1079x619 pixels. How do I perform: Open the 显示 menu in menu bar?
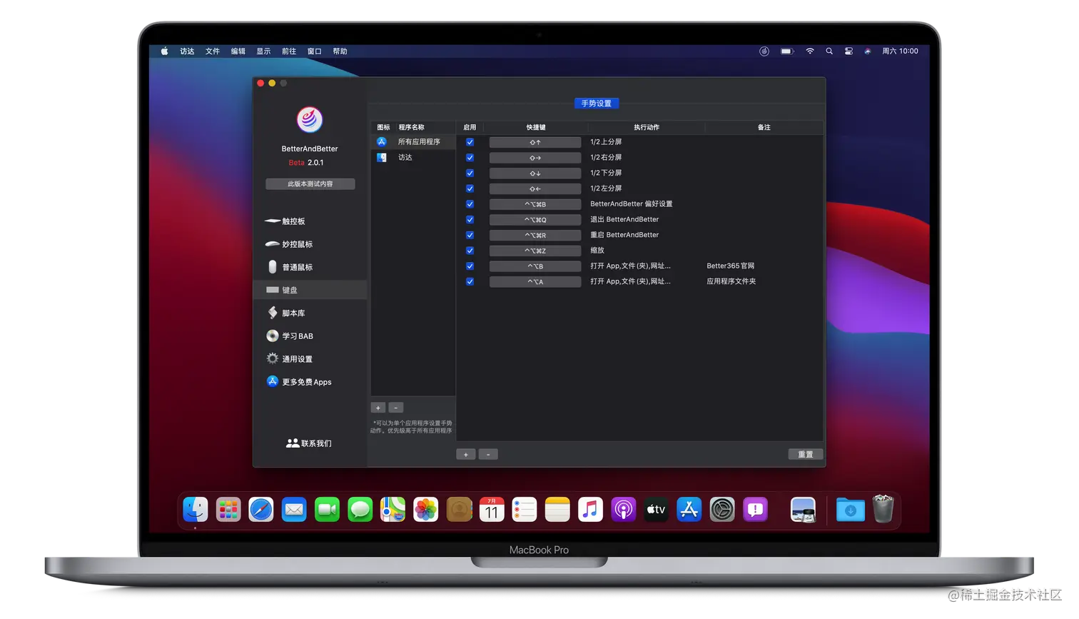pyautogui.click(x=263, y=51)
